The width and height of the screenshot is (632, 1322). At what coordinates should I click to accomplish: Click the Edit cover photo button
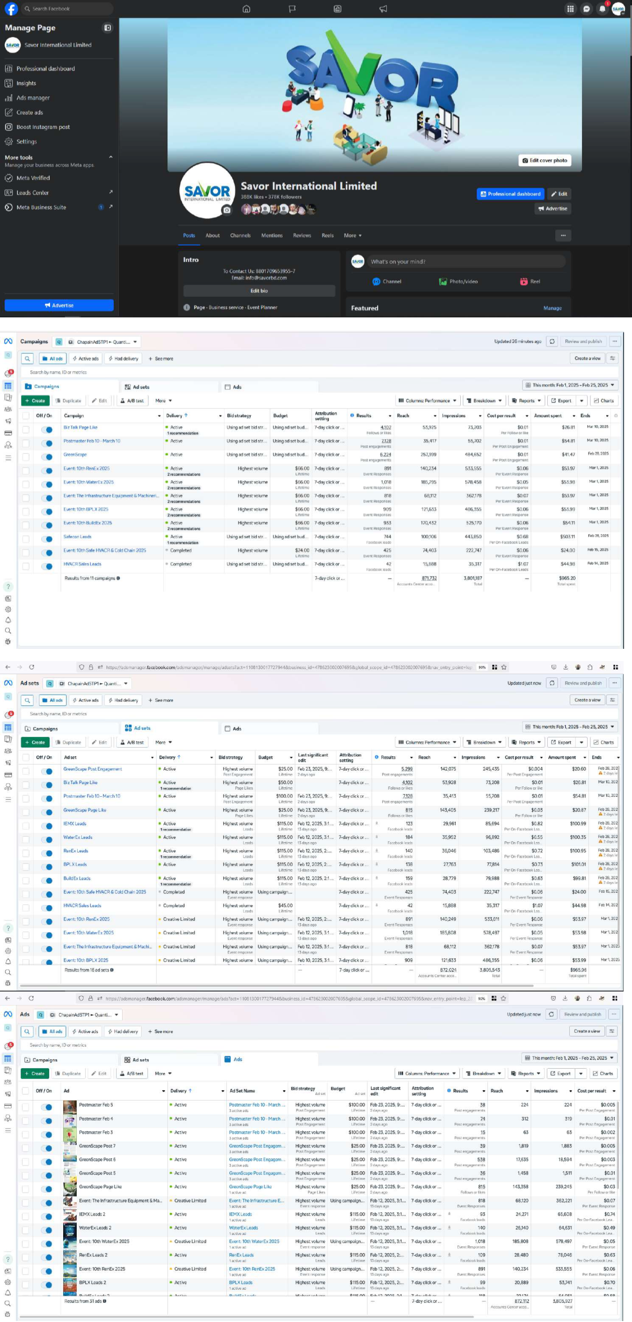pos(544,161)
